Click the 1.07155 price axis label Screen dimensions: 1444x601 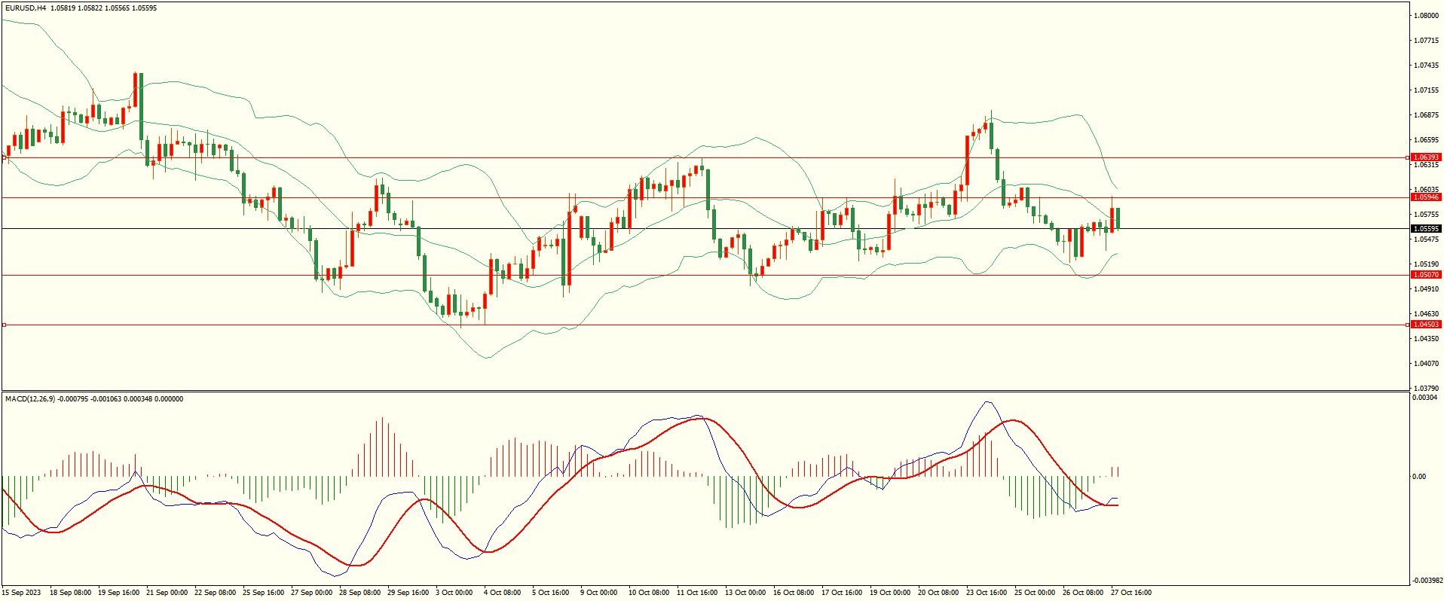coord(1426,90)
